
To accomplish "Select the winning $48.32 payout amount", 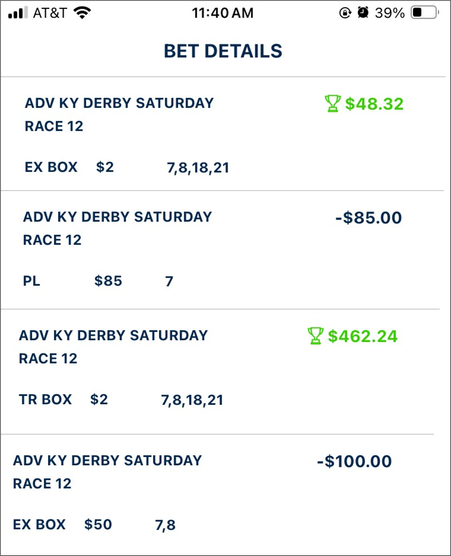I will [x=375, y=104].
